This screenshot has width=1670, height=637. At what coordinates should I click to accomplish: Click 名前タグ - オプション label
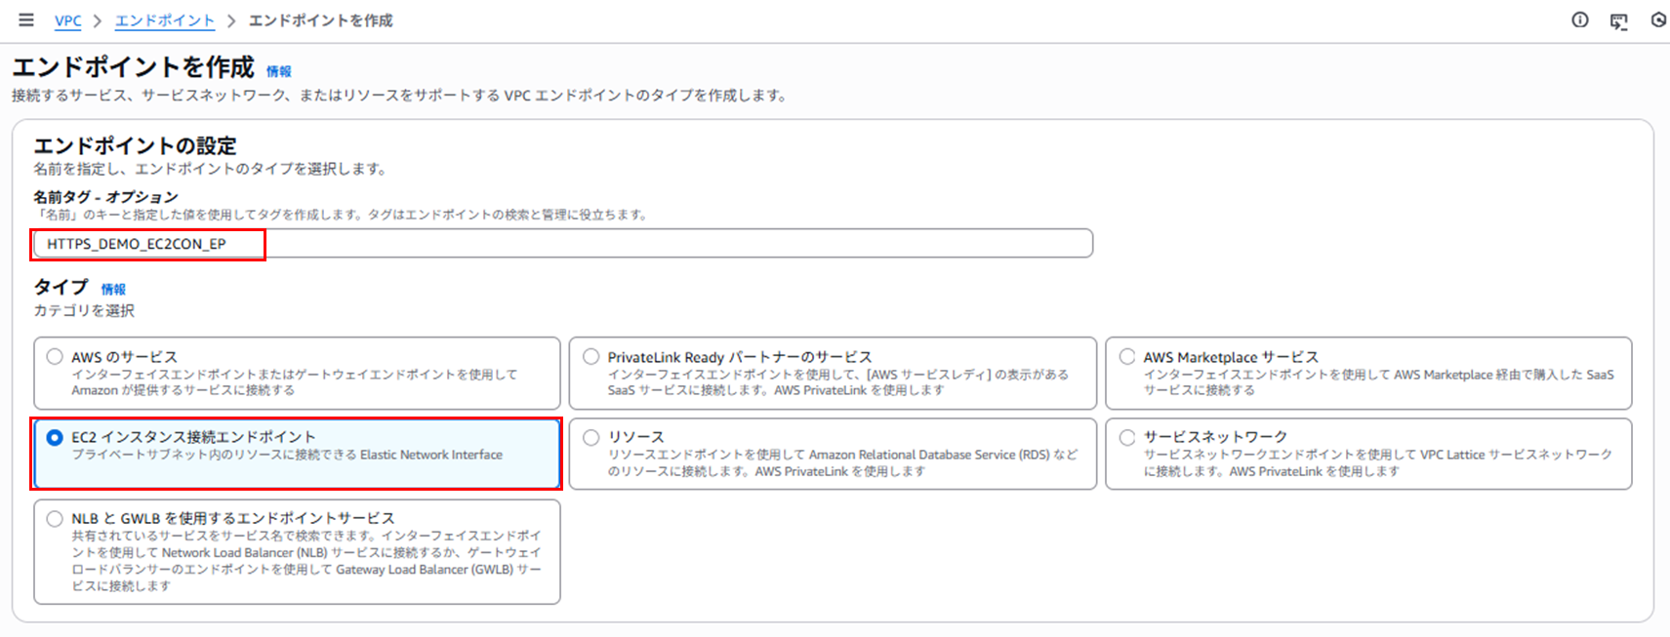(x=105, y=197)
